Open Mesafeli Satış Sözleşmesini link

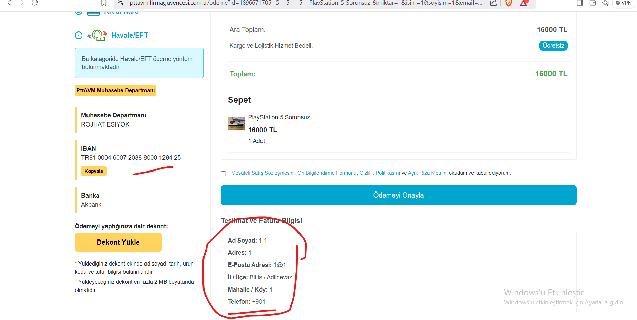[x=263, y=173]
